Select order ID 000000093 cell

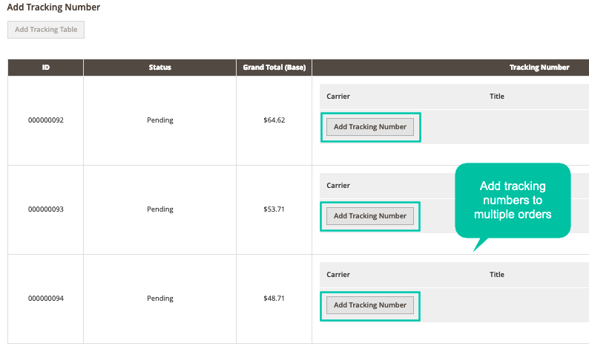(46, 209)
